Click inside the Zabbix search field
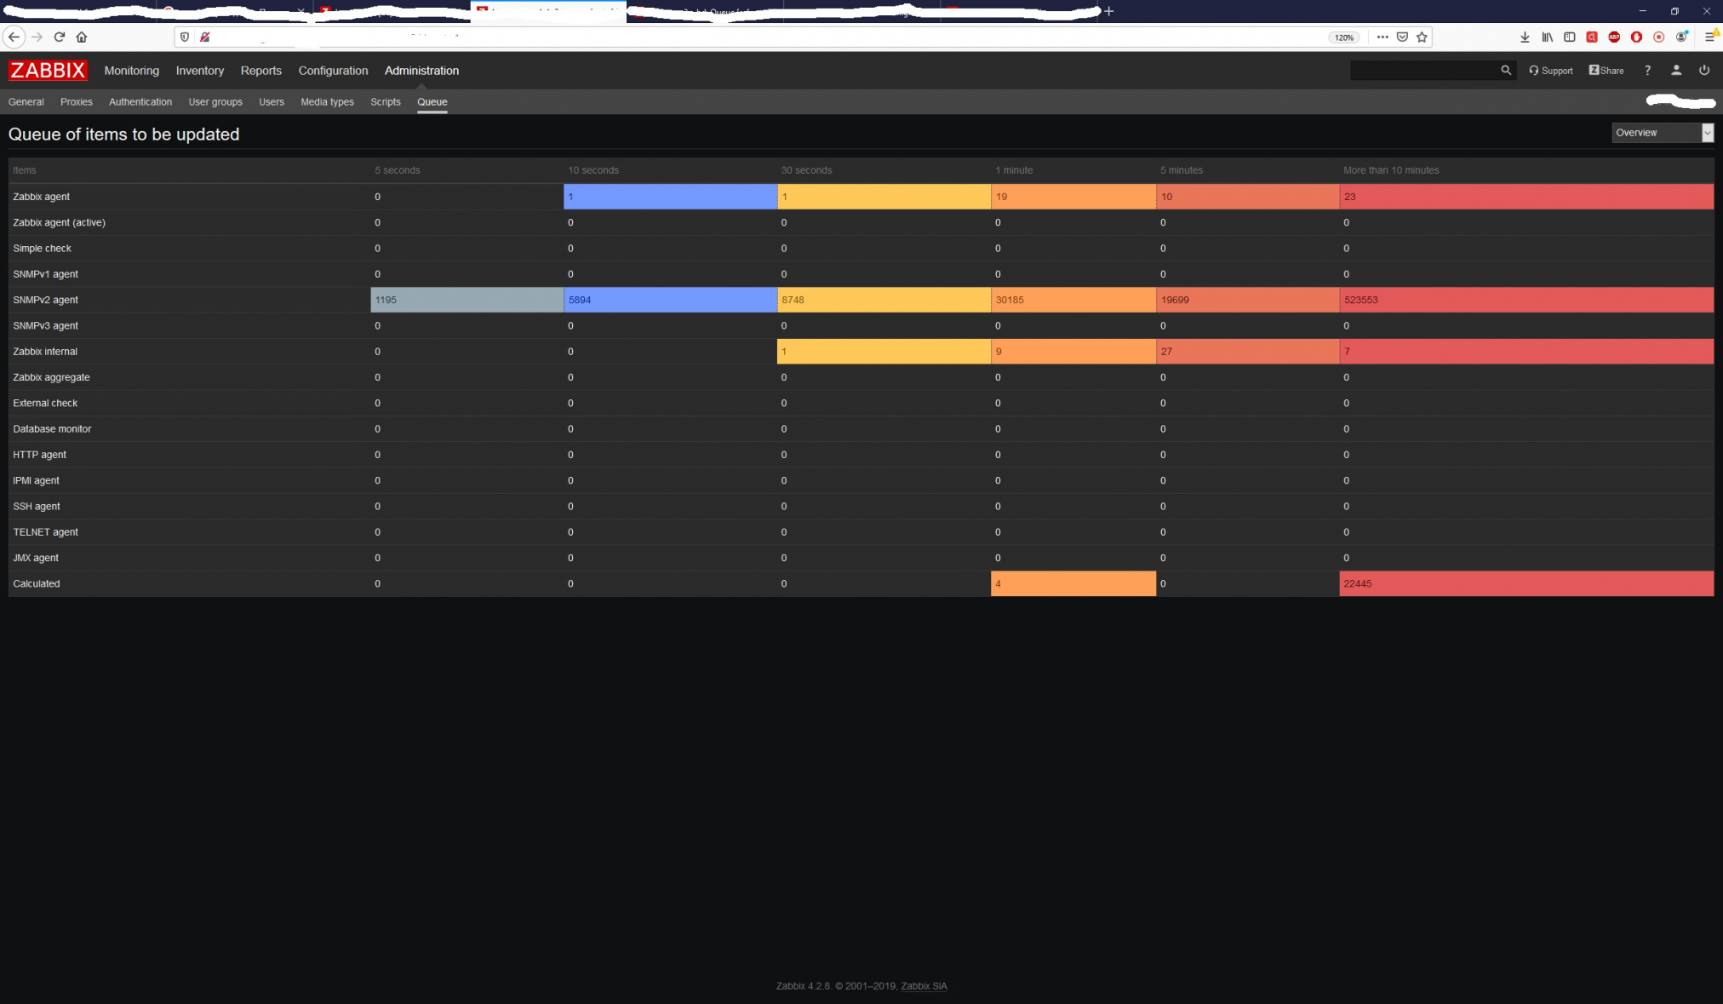Screen dimensions: 1723x1004 pos(1422,71)
